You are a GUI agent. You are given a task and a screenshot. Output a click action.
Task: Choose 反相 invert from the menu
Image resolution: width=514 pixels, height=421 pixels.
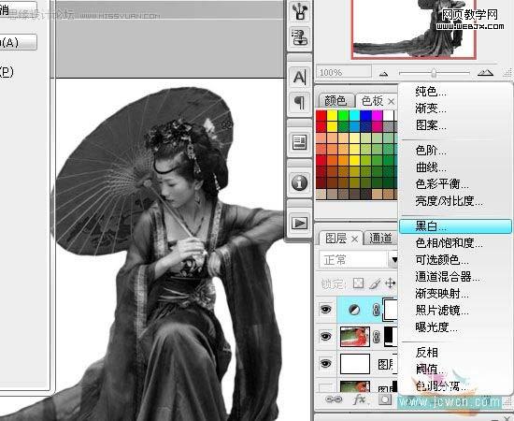tap(426, 353)
